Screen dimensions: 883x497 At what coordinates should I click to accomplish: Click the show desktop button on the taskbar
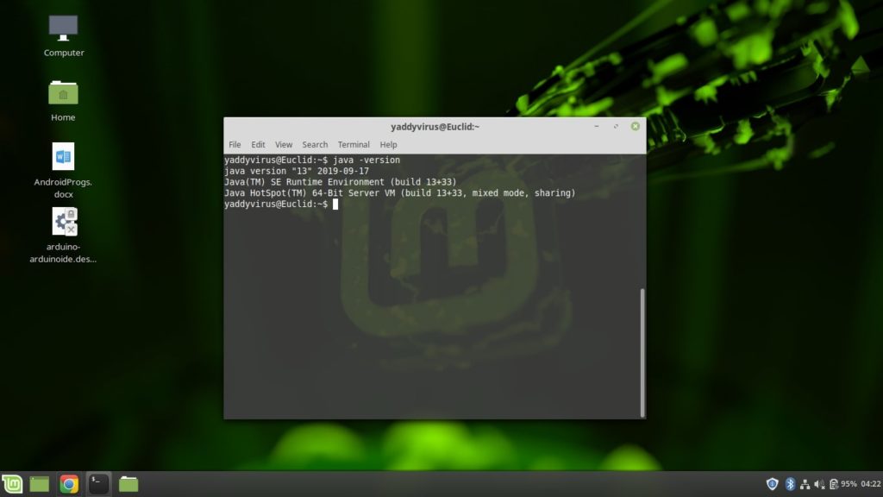tap(40, 483)
